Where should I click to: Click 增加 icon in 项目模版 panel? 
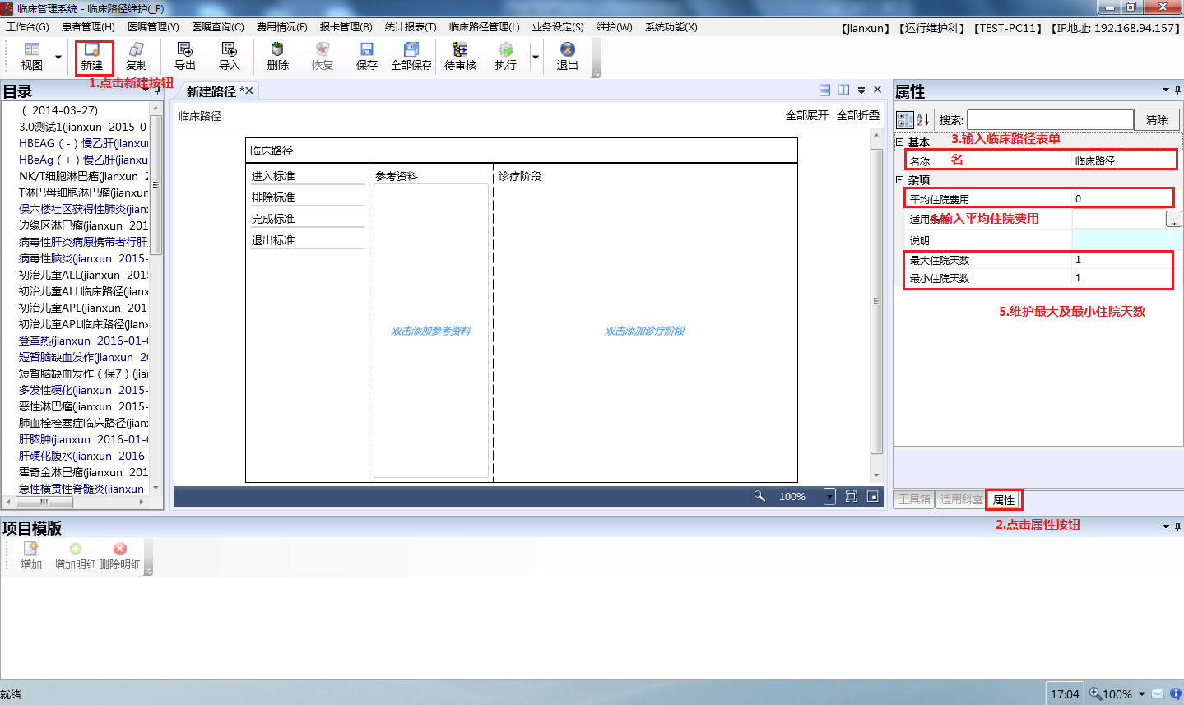coord(31,549)
